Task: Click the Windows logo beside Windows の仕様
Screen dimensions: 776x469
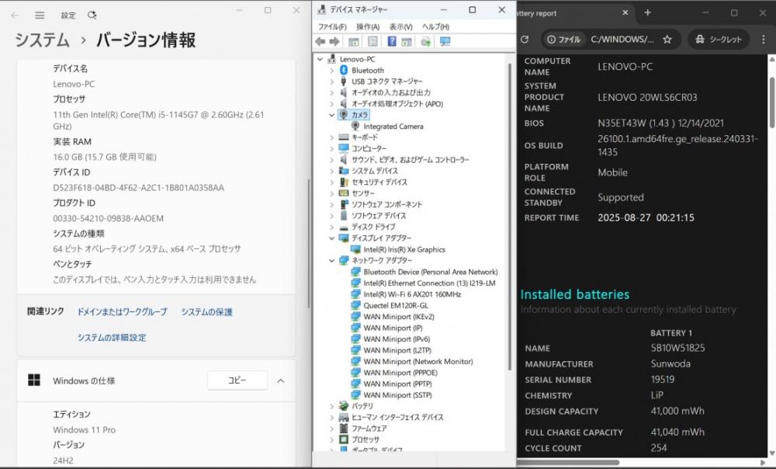Action: coord(34,380)
